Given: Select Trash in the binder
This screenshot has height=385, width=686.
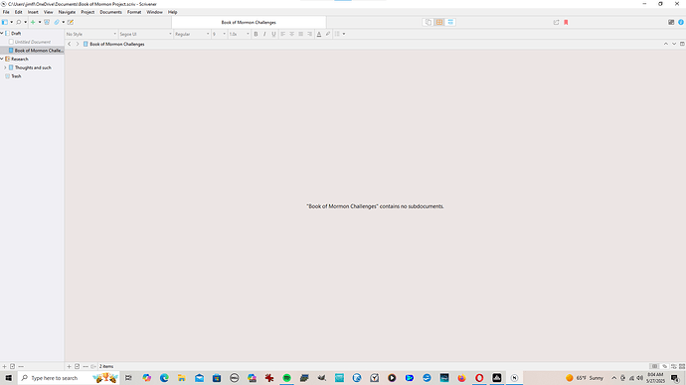Looking at the screenshot, I should point(32,76).
